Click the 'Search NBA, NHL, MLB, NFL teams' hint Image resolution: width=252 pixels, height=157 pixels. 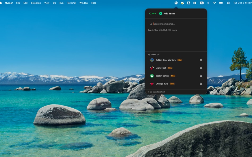pyautogui.click(x=162, y=30)
